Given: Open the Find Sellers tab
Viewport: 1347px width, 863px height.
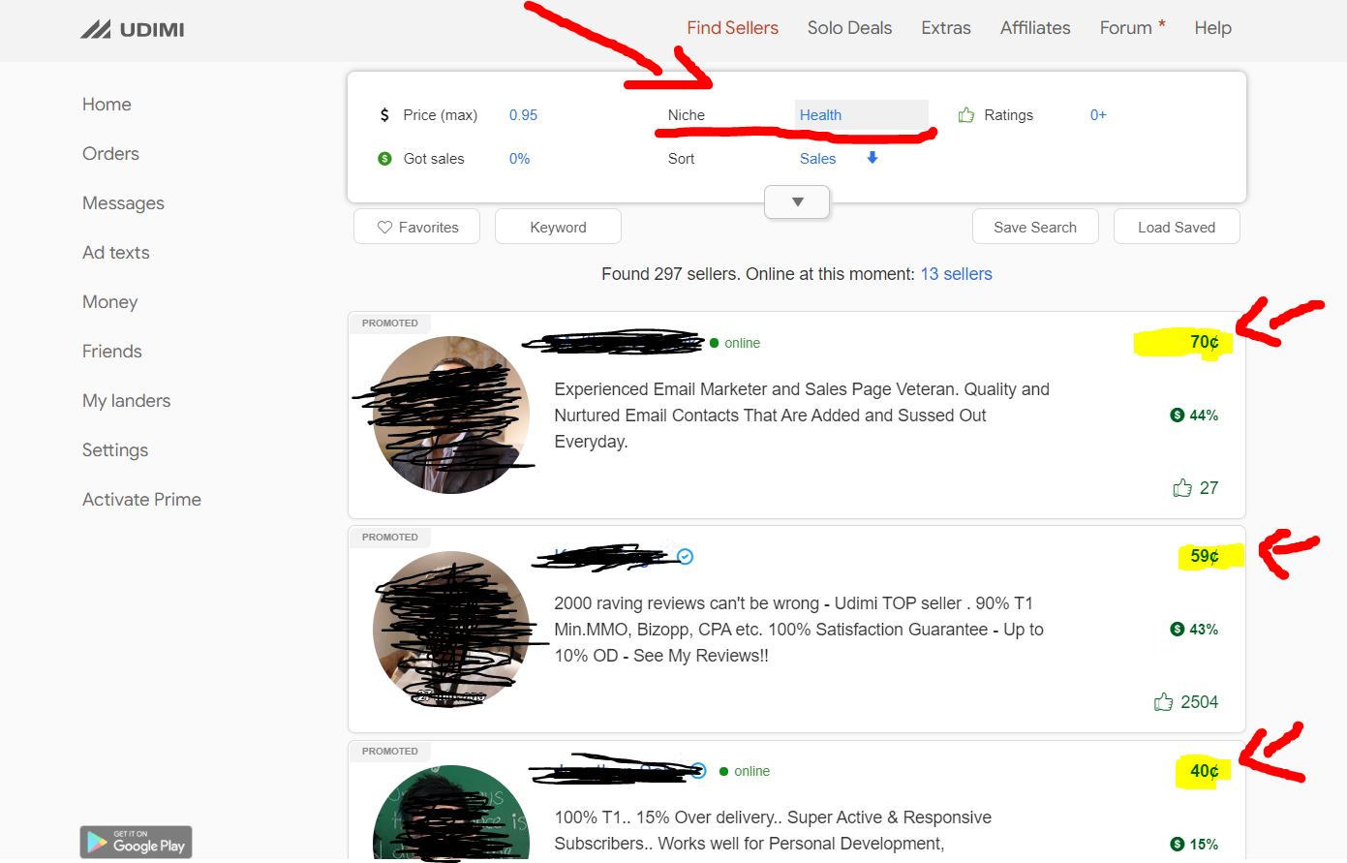Looking at the screenshot, I should point(732,28).
